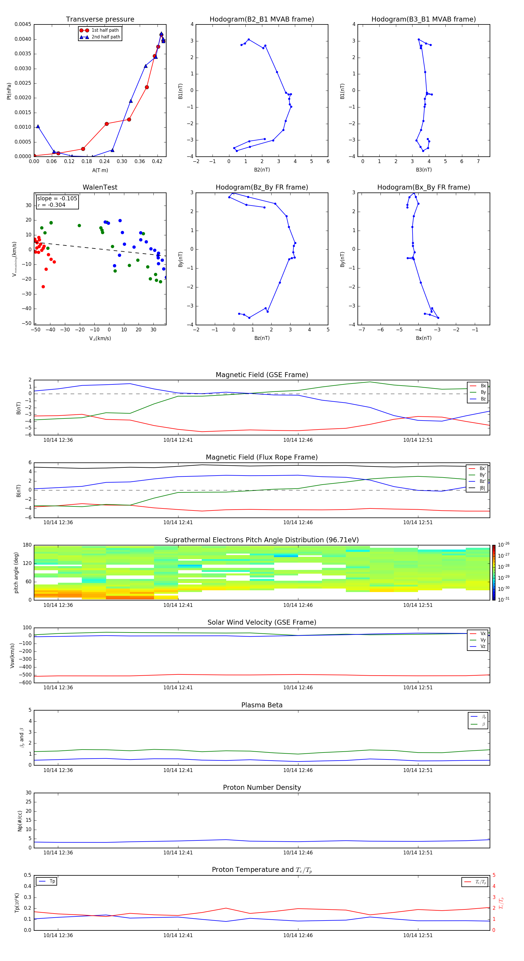Click the 'Hodogram(B2_B1 MVAB frame)' title
The height and width of the screenshot is (961, 524).
262,19
